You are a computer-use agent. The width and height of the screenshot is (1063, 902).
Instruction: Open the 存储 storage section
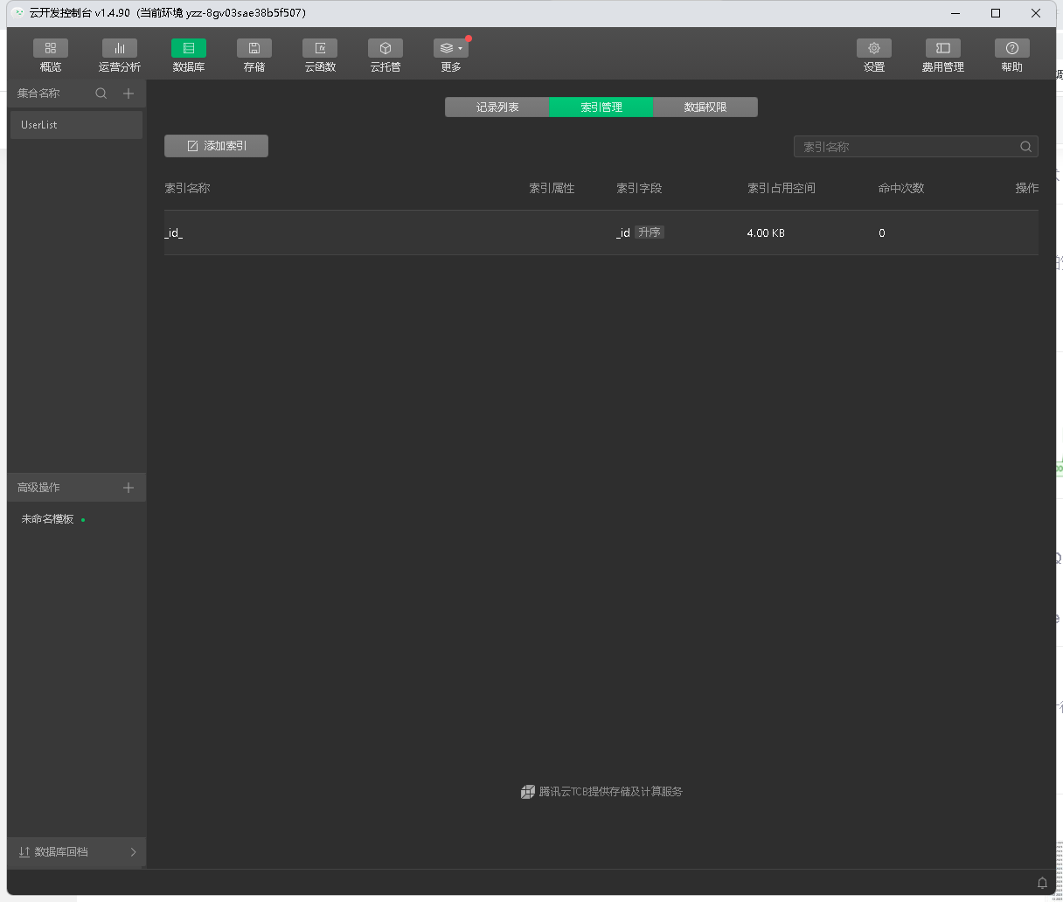(x=254, y=56)
